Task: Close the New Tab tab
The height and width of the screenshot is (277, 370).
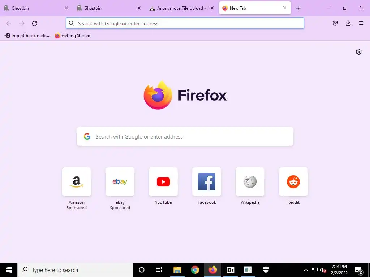Action: tap(285, 8)
